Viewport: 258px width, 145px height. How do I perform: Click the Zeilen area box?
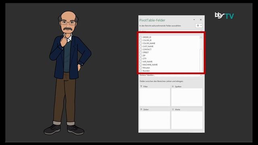click(x=154, y=120)
